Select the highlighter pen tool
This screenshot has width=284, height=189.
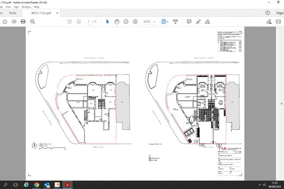[x=198, y=22]
